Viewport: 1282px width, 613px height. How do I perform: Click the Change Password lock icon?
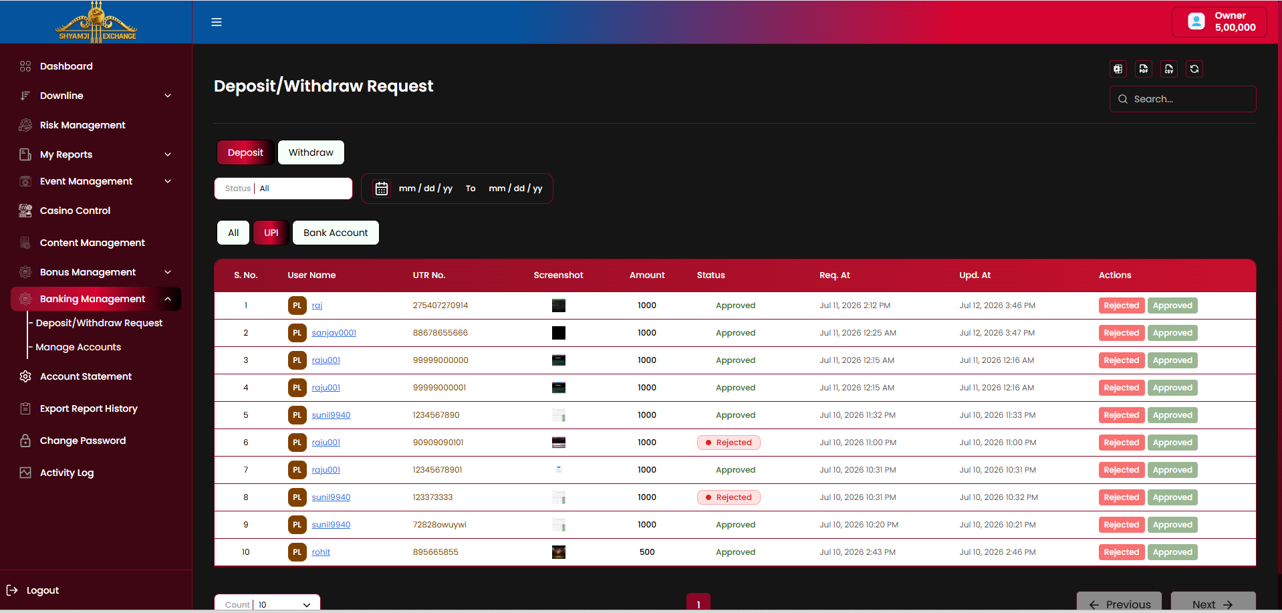[25, 441]
